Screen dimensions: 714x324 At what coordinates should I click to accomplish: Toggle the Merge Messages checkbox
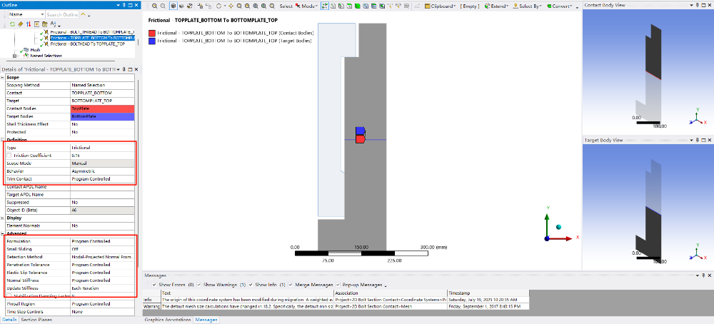[x=291, y=285]
